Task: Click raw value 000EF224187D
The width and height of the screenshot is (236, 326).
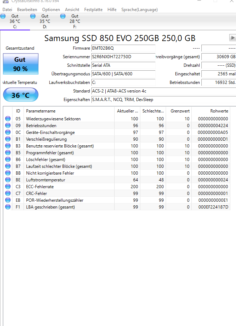Action: coord(213,207)
